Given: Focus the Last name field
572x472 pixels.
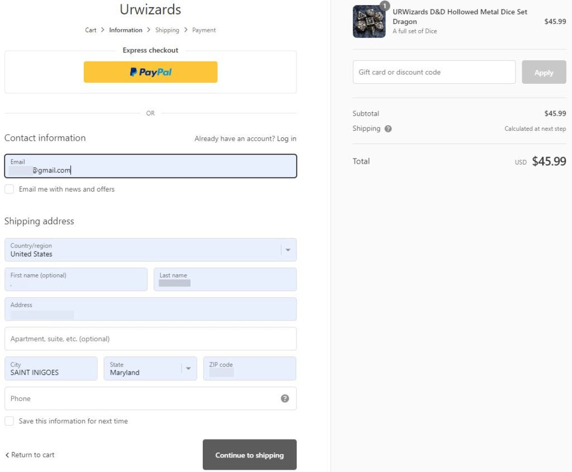Looking at the screenshot, I should click(x=225, y=279).
